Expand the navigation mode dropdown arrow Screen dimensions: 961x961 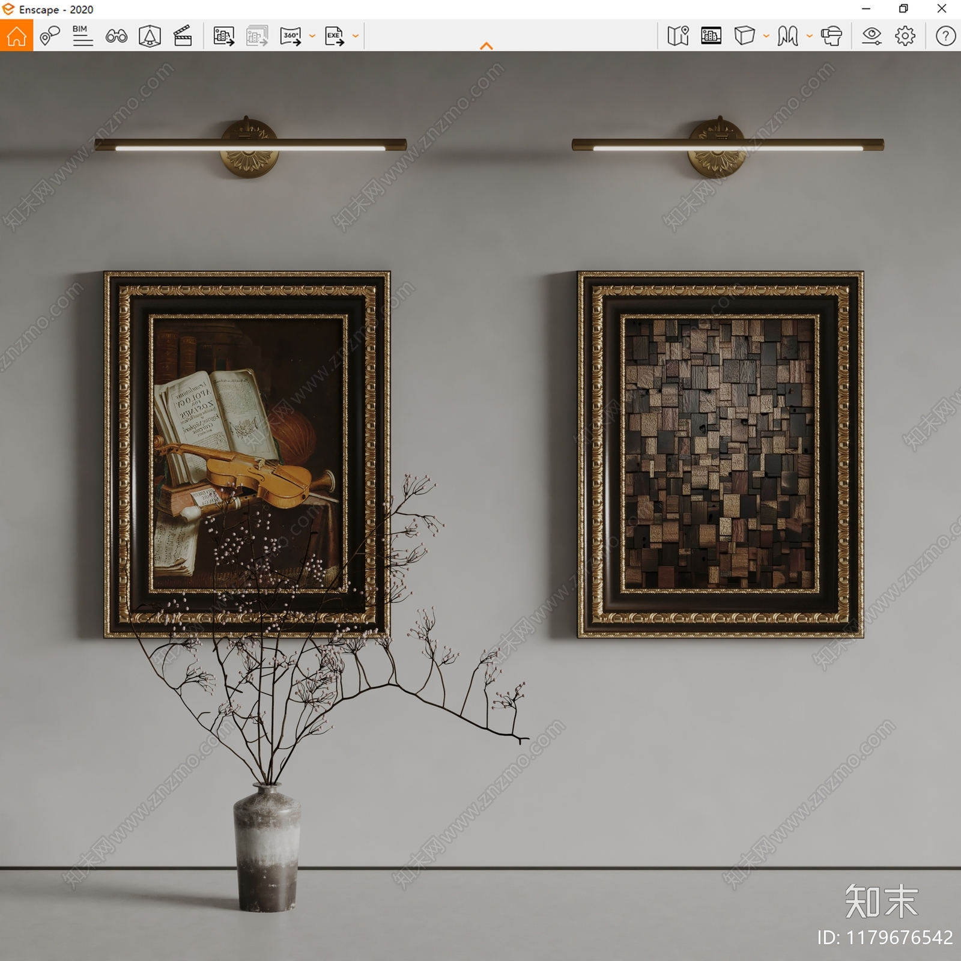click(x=810, y=36)
